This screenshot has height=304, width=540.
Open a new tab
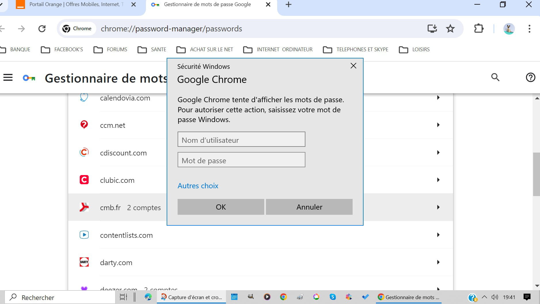tap(288, 5)
